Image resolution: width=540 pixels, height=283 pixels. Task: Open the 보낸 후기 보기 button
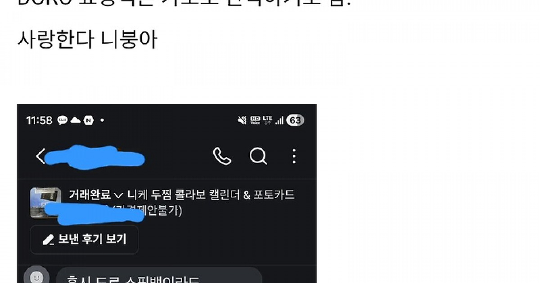(84, 239)
